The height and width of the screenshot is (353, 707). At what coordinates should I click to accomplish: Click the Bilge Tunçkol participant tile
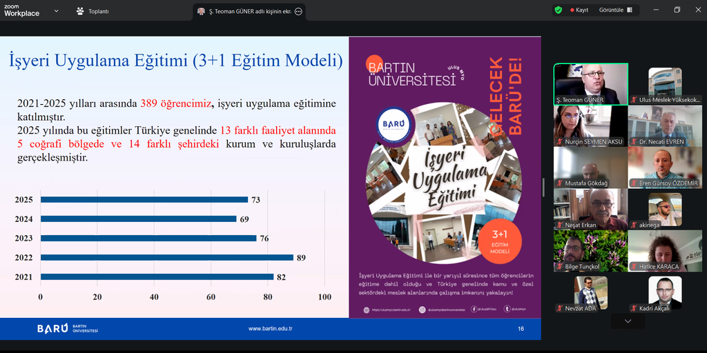click(x=590, y=248)
